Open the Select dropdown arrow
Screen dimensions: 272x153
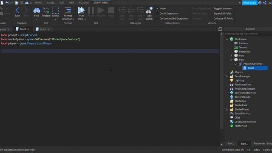(x=55, y=20)
